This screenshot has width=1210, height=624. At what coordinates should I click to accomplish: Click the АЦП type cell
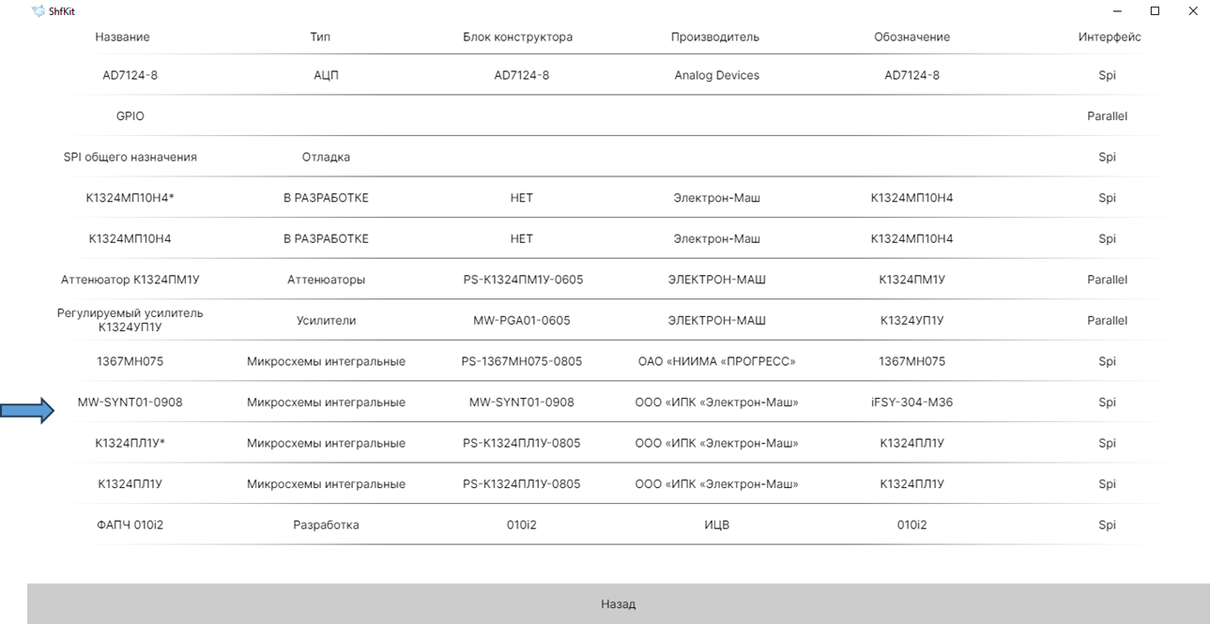point(326,75)
